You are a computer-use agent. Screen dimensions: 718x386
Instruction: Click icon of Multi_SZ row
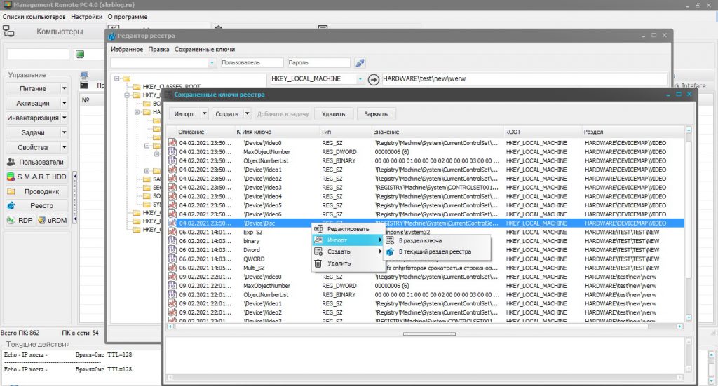point(172,268)
